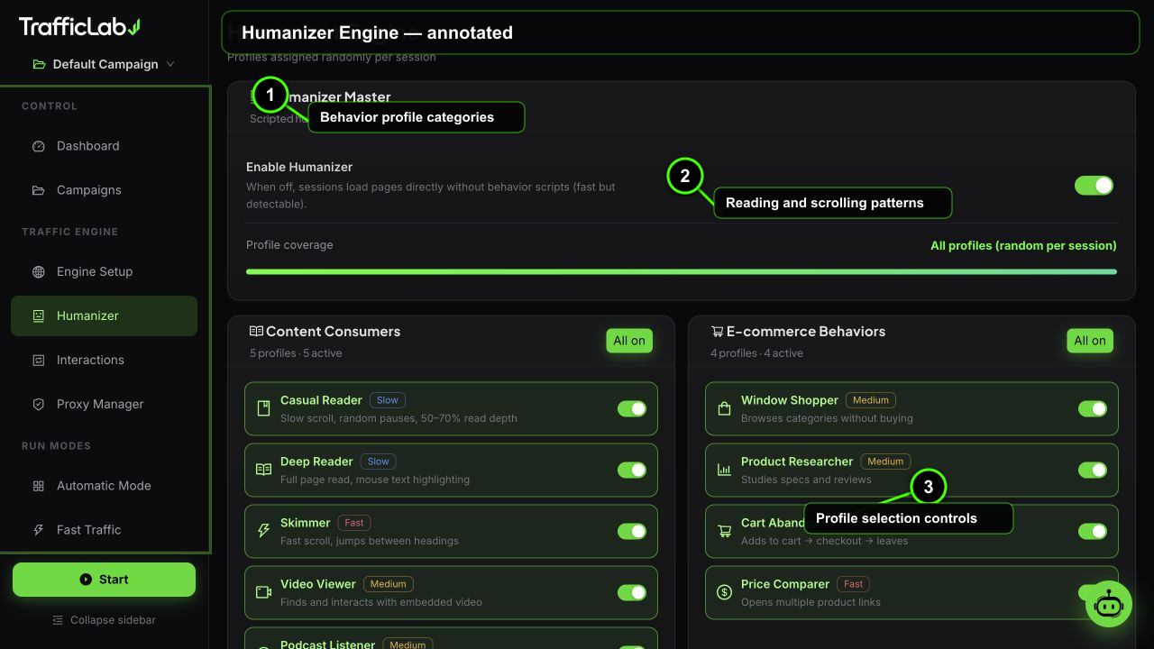Click the Fast tag on Price Comparer

point(854,584)
